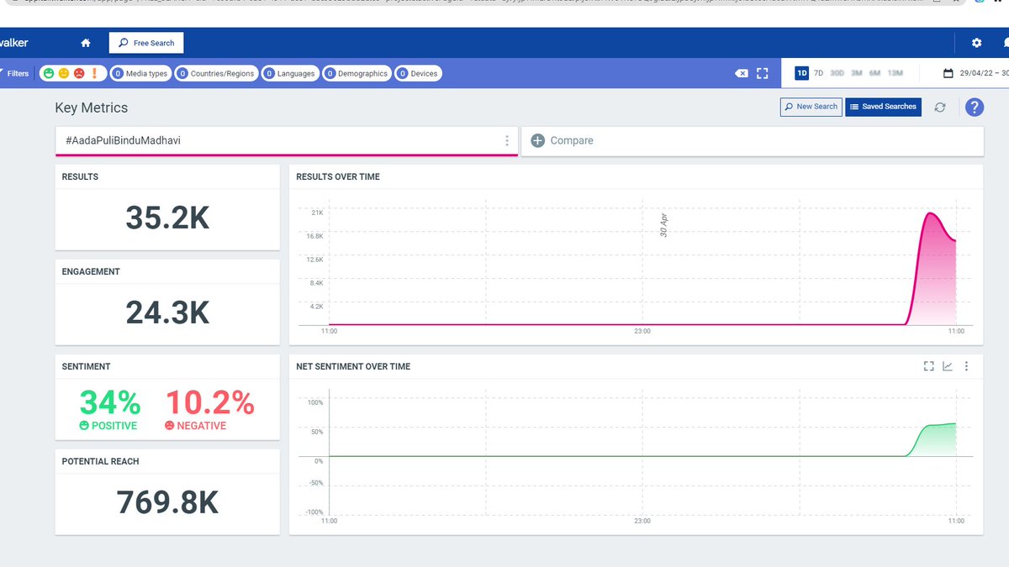Switch Net Sentiment chart type icon

[x=948, y=366]
